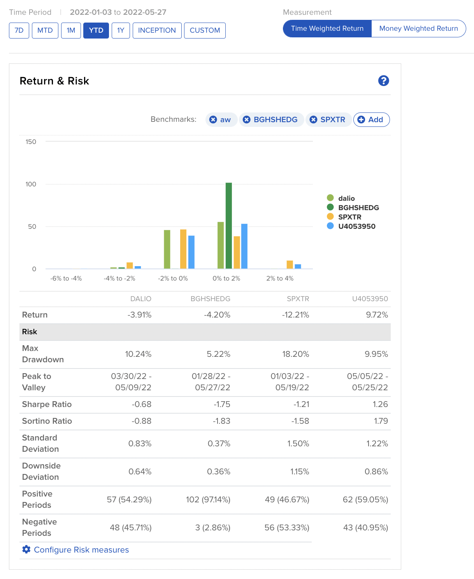Remove the BGHSHEDG benchmark with its x icon
The image size is (474, 579).
click(246, 119)
